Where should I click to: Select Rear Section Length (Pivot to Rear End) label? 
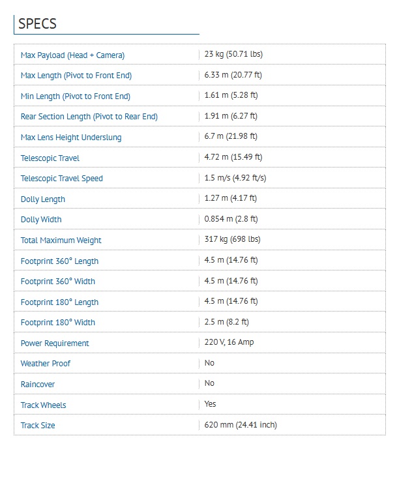click(x=89, y=117)
